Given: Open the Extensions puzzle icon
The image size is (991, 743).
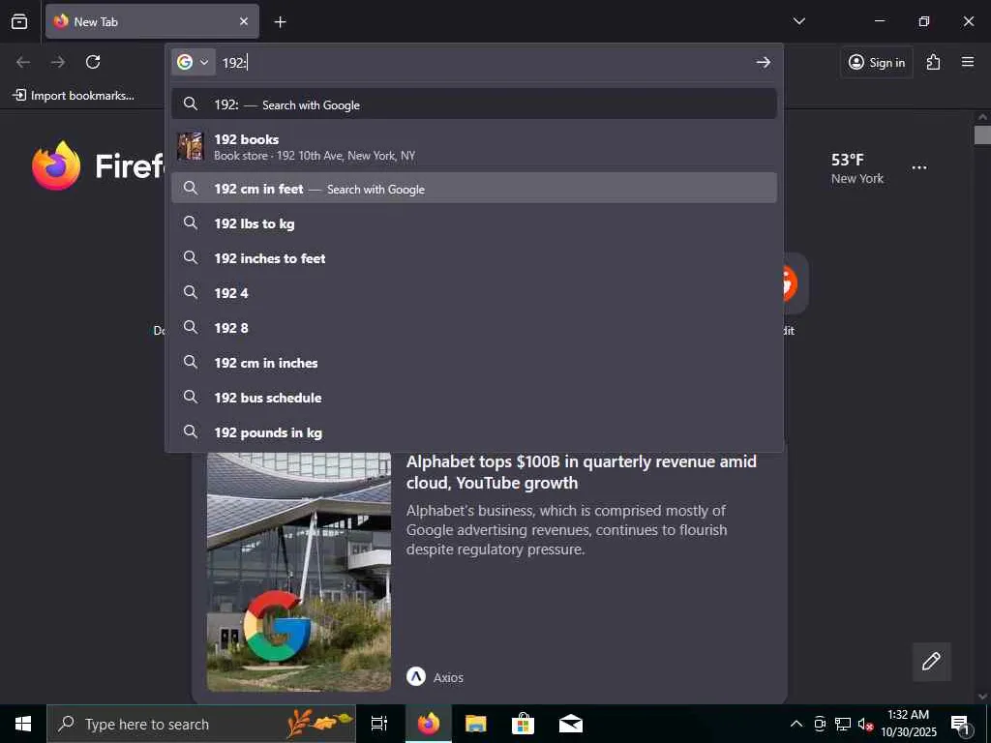Looking at the screenshot, I should click(x=934, y=62).
